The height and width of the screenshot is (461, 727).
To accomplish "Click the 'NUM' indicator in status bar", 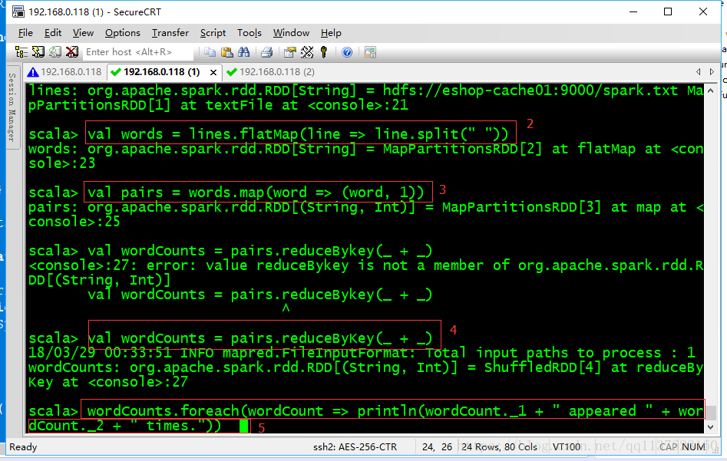I will coord(694,447).
